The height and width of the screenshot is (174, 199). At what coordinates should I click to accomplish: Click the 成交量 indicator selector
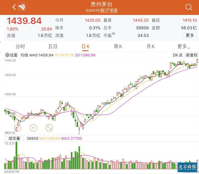pyautogui.click(x=14, y=138)
